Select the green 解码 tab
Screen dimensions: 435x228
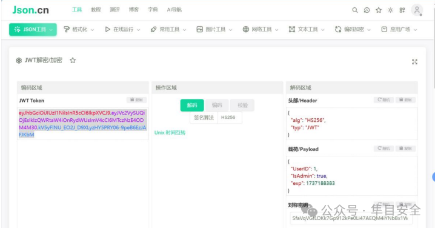click(x=192, y=106)
